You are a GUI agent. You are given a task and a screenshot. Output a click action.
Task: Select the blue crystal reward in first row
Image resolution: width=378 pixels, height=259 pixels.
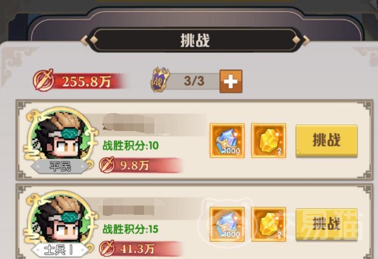(227, 141)
